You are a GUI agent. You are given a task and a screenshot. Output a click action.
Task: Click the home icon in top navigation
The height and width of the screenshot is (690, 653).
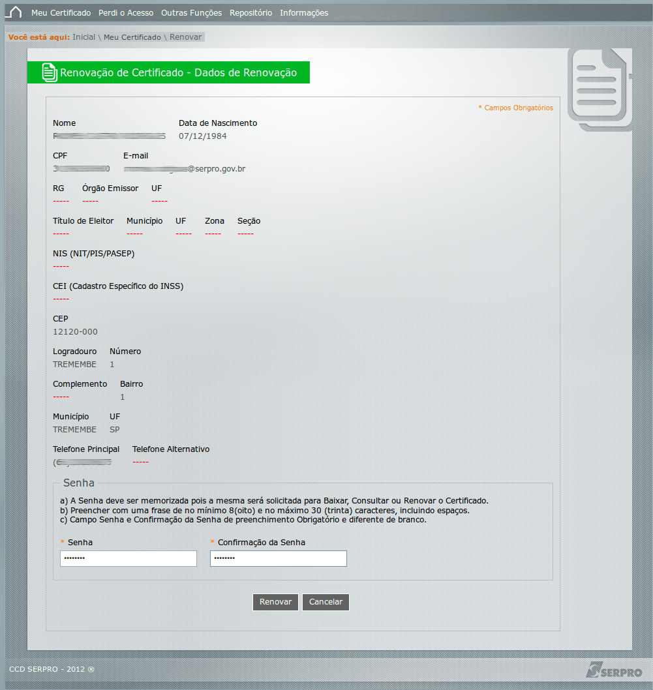coord(14,12)
